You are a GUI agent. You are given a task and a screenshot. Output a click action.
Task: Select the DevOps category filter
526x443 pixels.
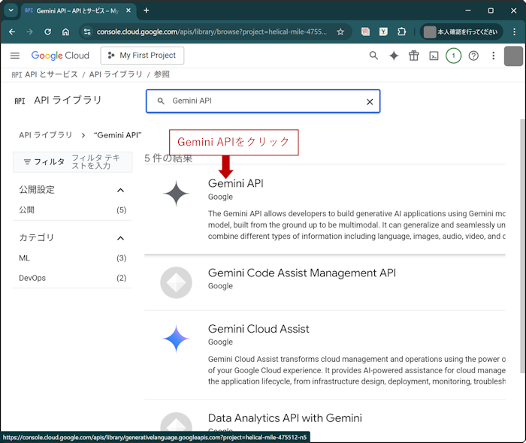pos(32,278)
